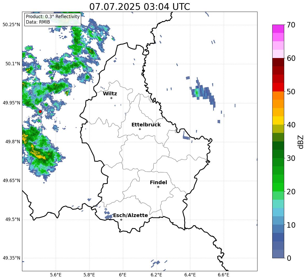Viewport: 307px width, 280px height.
Task: Click longitude label 6.2°E
Action: coord(156,275)
